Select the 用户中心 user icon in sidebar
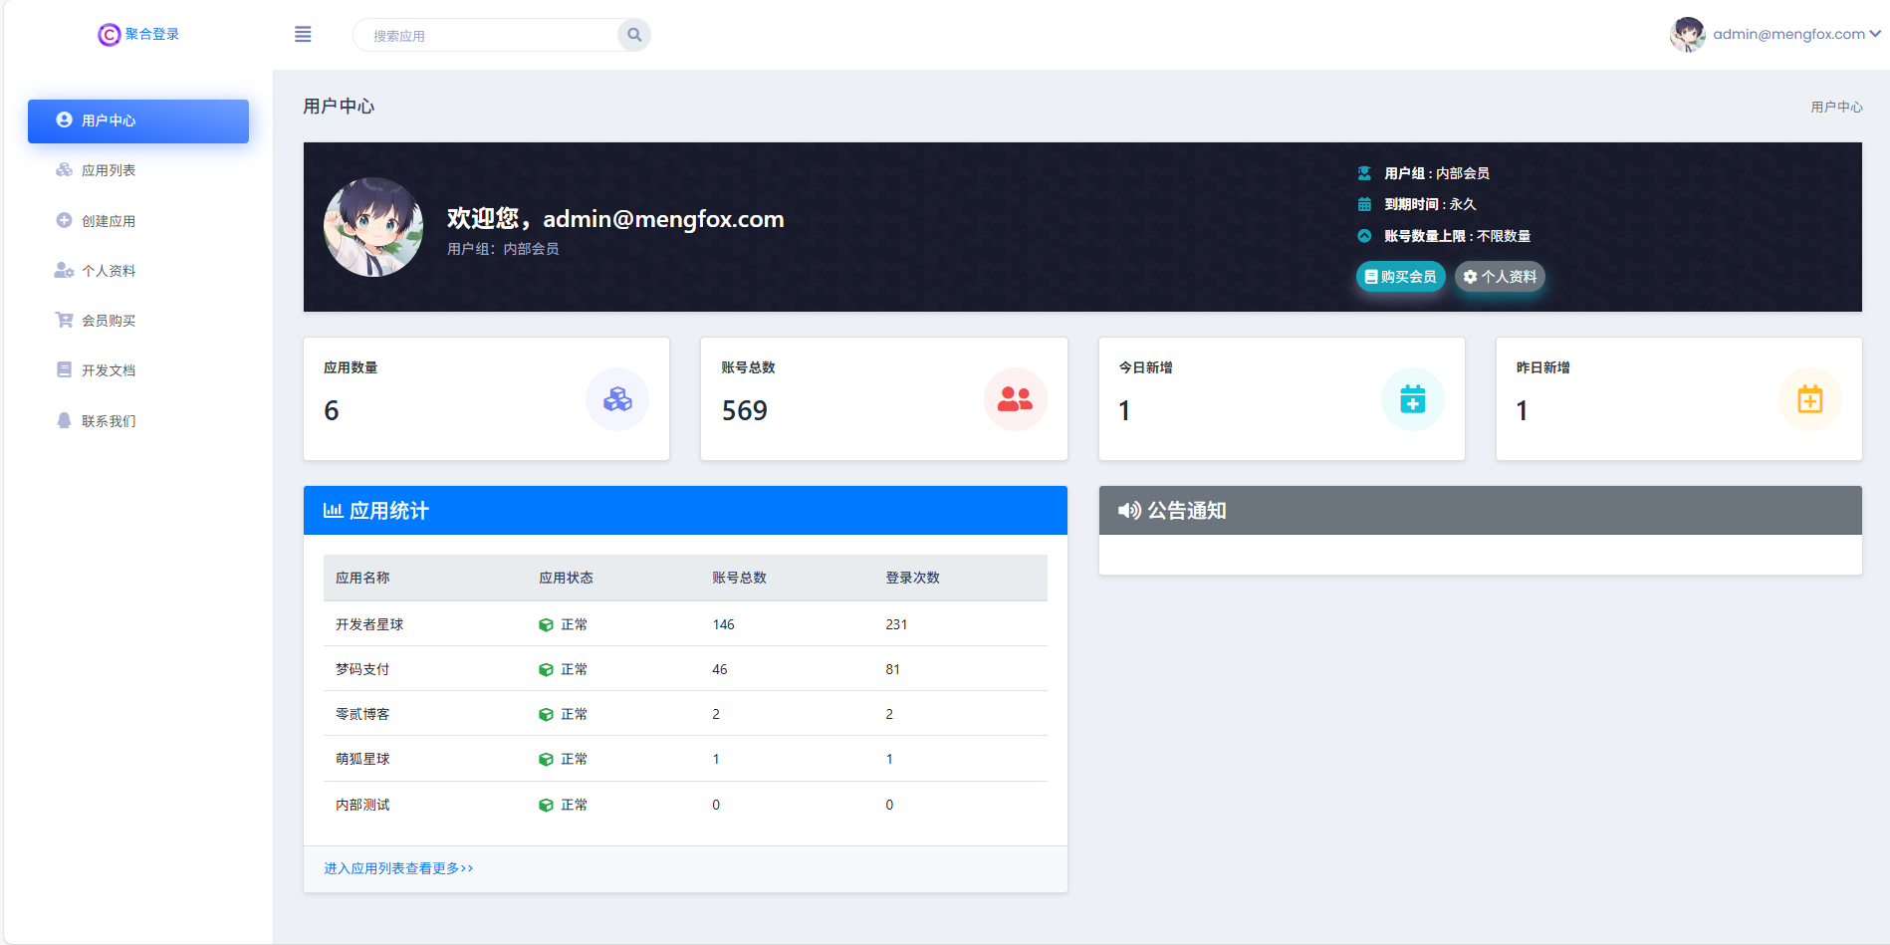Viewport: 1890px width, 945px height. (64, 119)
